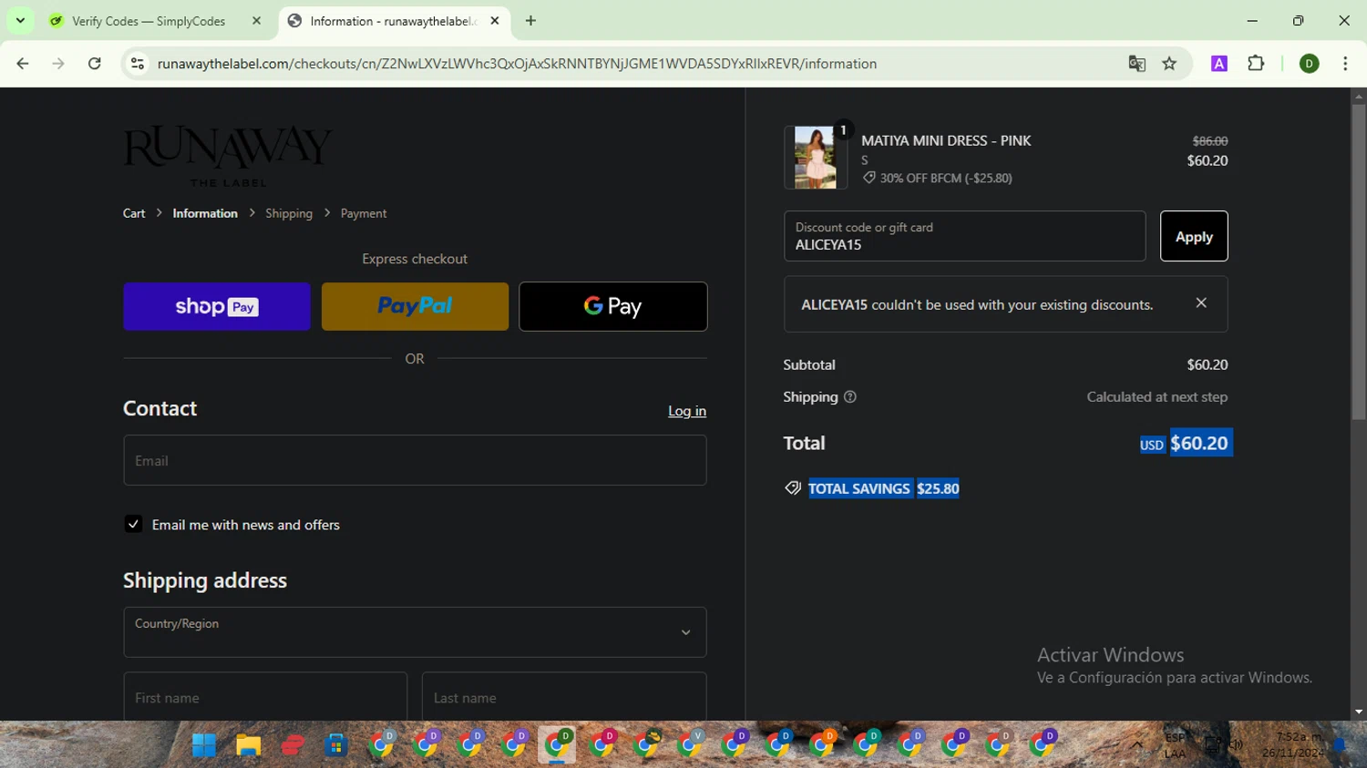Image resolution: width=1367 pixels, height=768 pixels.
Task: Open the tab search dropdown arrow
Action: pos(20,20)
